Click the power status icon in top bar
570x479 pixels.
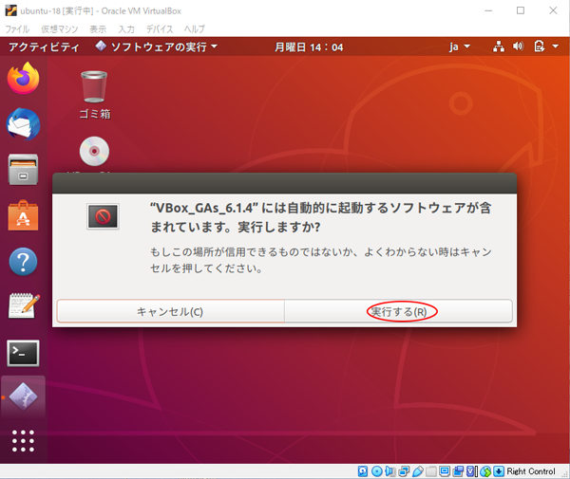(x=540, y=46)
